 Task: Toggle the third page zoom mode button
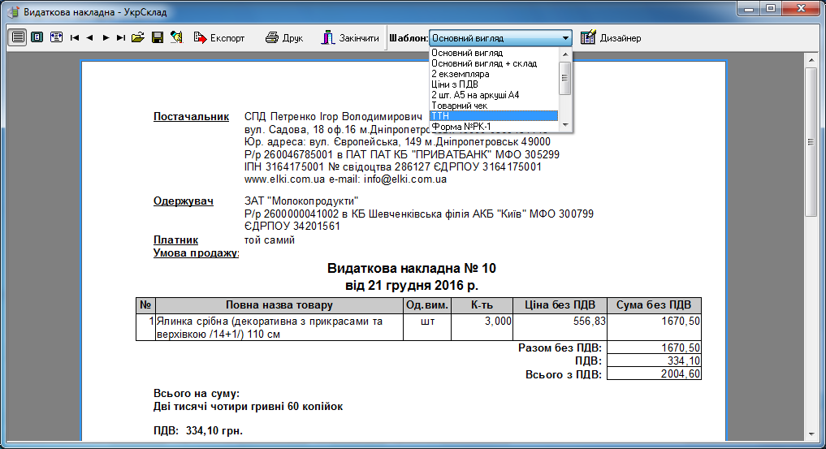coord(56,38)
